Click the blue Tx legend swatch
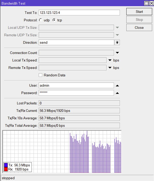The width and height of the screenshot is (154, 181). coord(6,165)
